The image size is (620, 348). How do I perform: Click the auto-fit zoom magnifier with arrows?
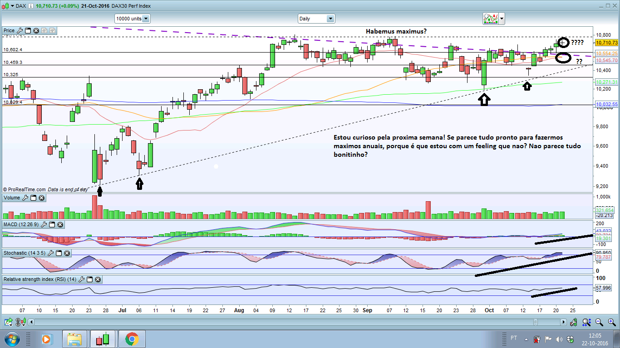point(587,322)
